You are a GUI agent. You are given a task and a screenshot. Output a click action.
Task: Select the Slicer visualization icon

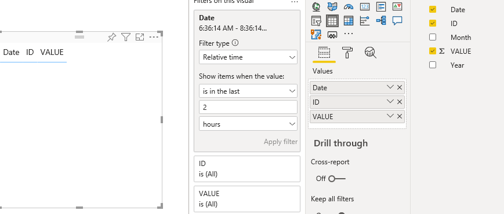coord(316,21)
